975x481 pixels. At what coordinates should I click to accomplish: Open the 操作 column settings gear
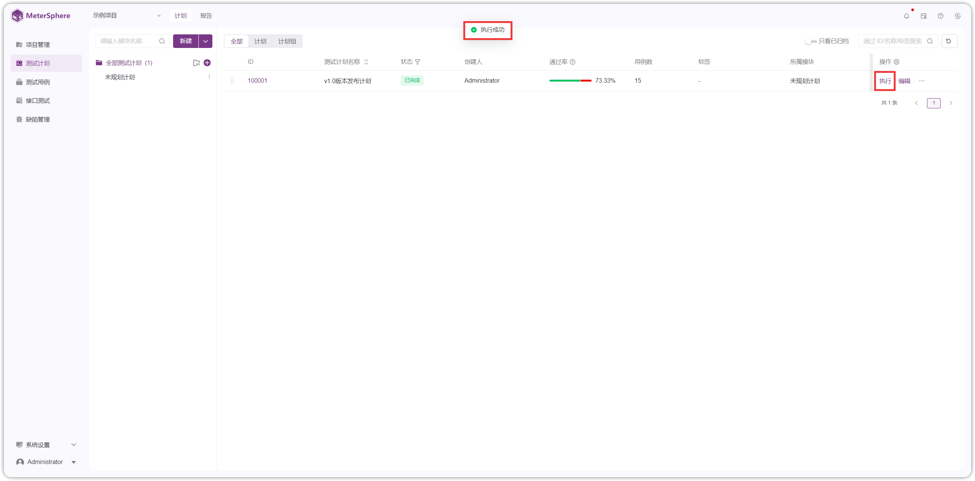coord(896,62)
